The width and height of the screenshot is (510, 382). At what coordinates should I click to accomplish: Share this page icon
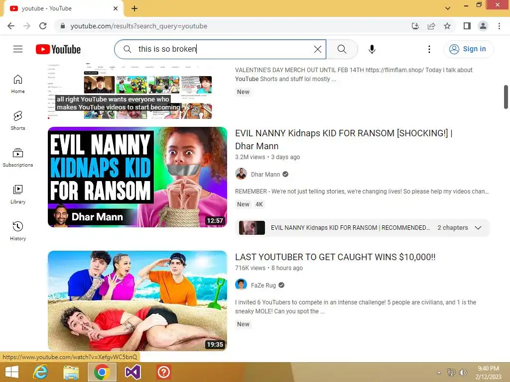coord(431,26)
